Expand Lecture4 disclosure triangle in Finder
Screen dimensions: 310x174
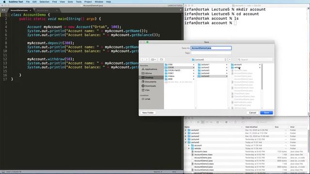tap(186, 139)
